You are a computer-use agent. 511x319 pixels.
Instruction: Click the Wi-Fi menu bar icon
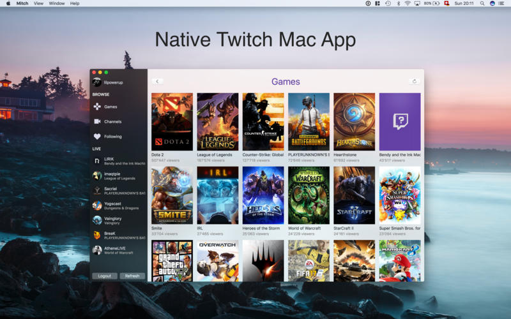pos(408,3)
